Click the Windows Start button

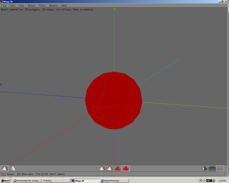[x=5, y=180]
